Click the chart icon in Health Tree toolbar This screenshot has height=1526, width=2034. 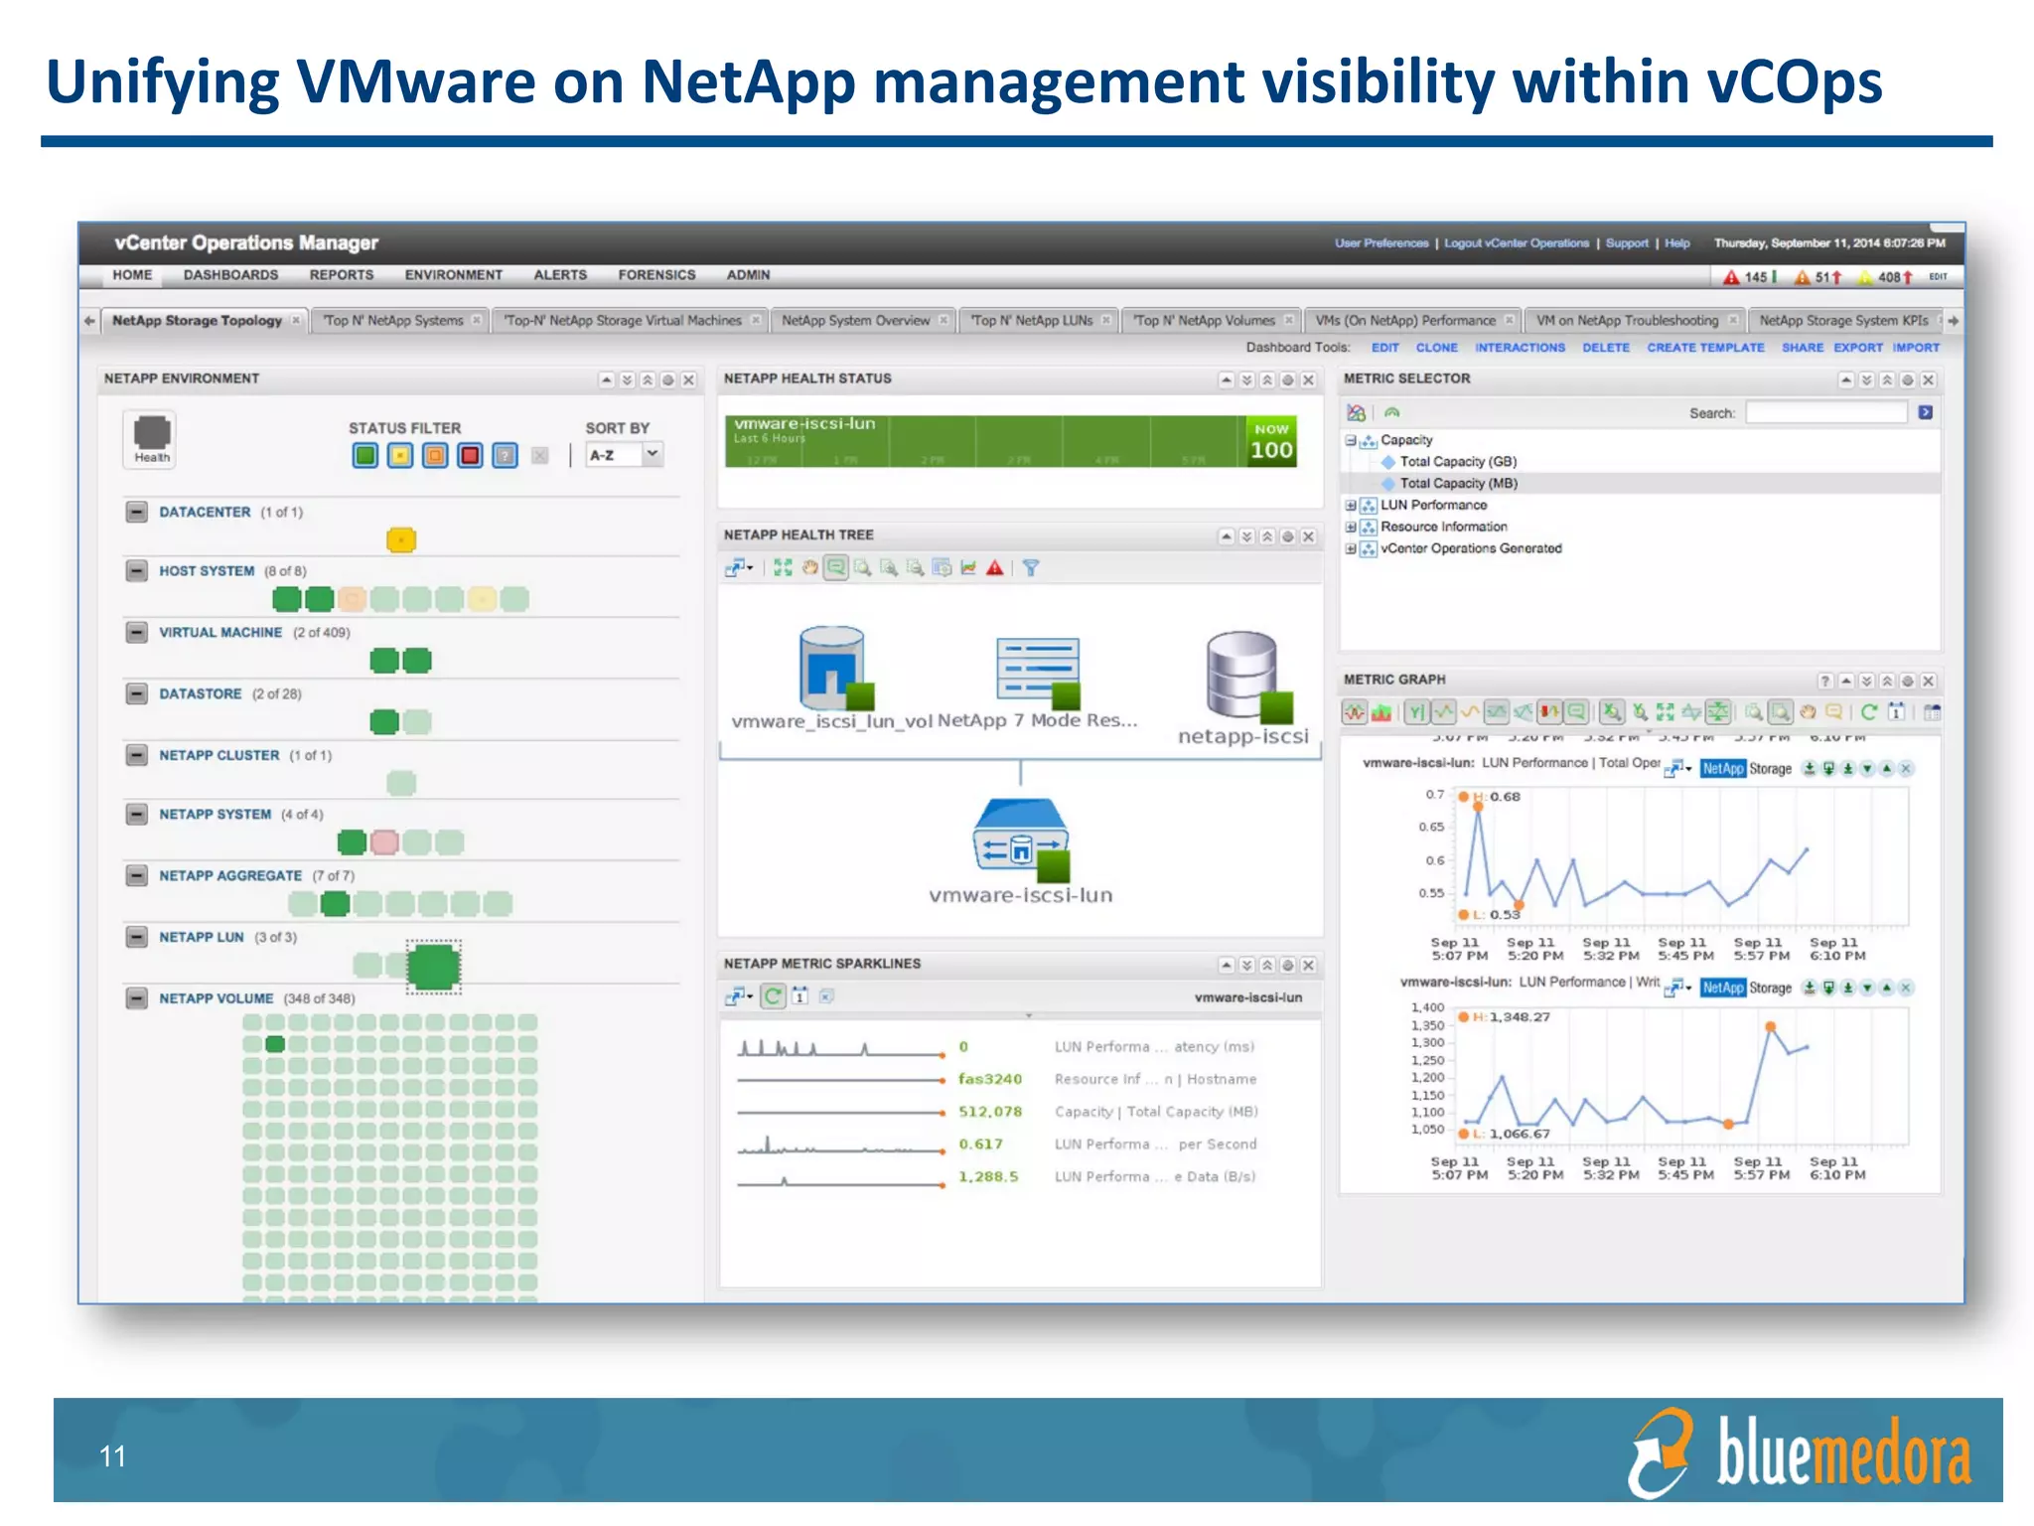pos(968,567)
